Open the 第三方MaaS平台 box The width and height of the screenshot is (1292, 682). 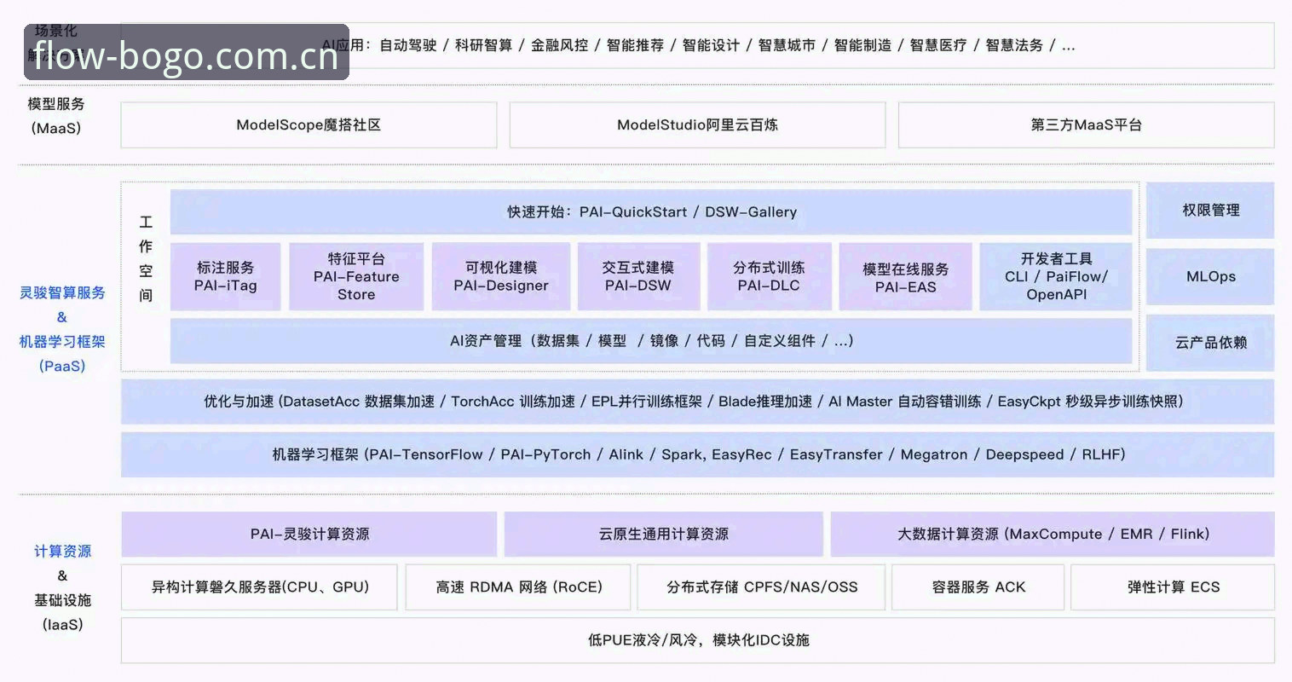coord(1087,125)
